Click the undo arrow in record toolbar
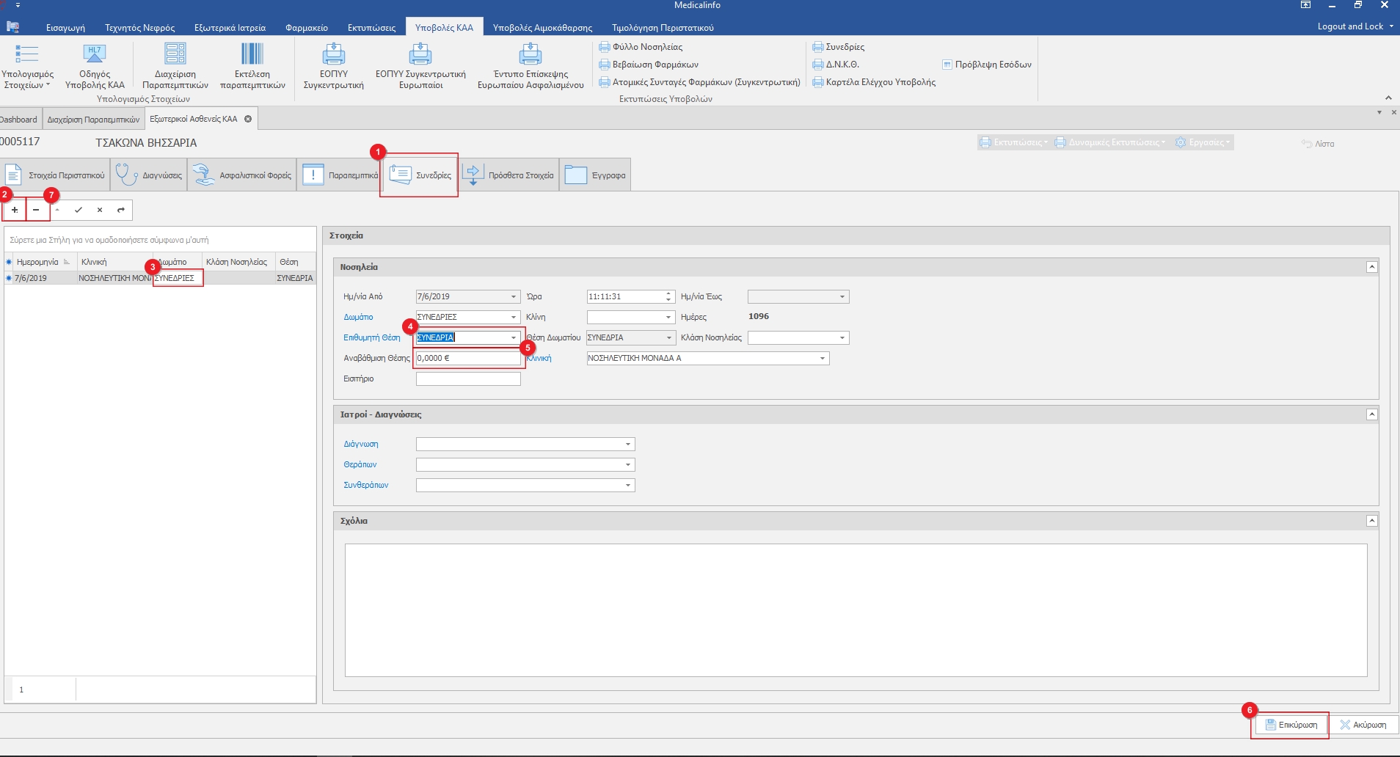1400x757 pixels. point(121,210)
